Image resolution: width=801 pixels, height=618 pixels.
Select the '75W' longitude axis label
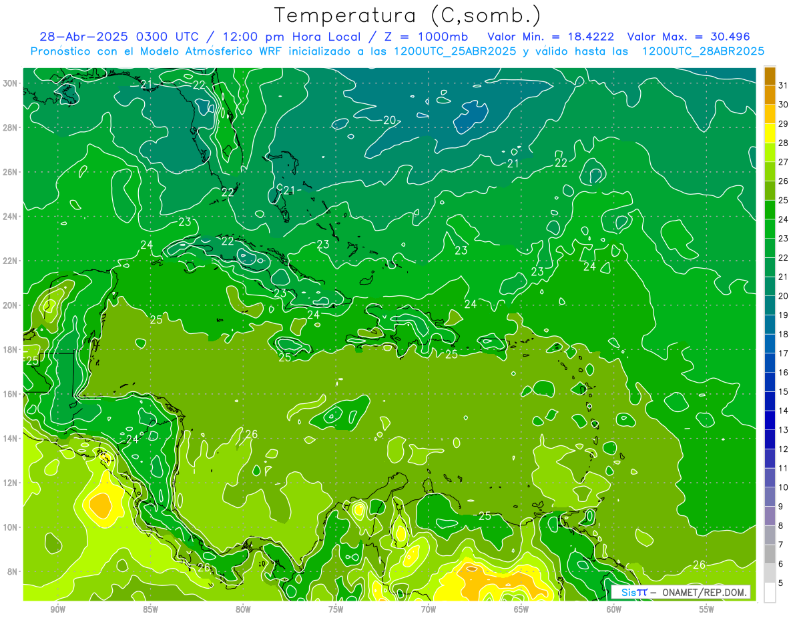336,609
